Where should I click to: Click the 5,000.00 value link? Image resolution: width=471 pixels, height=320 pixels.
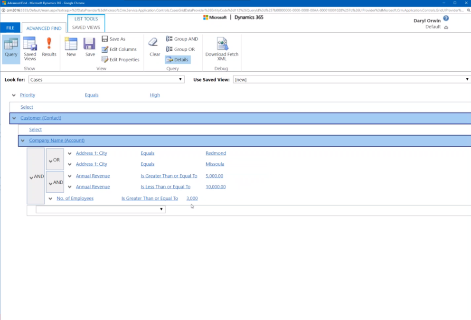coord(214,176)
